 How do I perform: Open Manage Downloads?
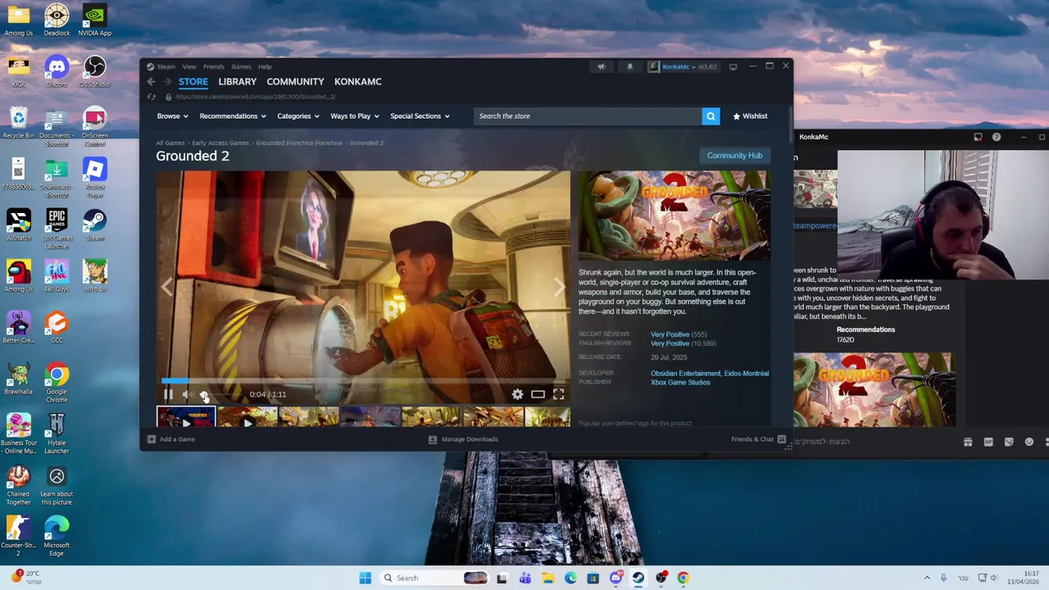pyautogui.click(x=463, y=439)
